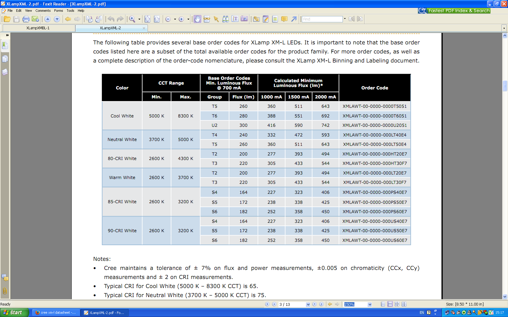The height and width of the screenshot is (317, 508).
Task: Open the Help menu
Action: [x=81, y=11]
